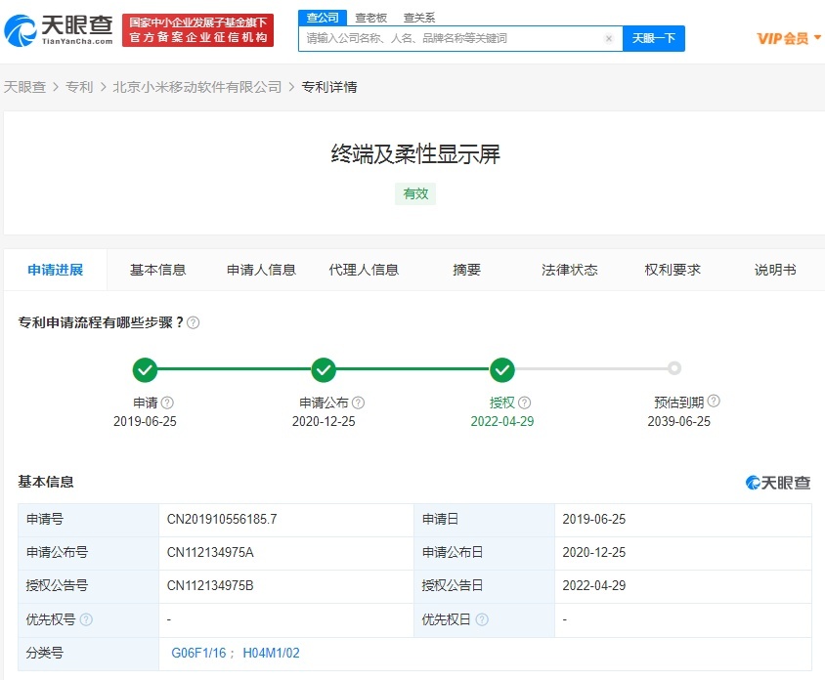Image resolution: width=825 pixels, height=680 pixels.
Task: Select the 申请公布 green checkmark step
Action: pyautogui.click(x=324, y=369)
